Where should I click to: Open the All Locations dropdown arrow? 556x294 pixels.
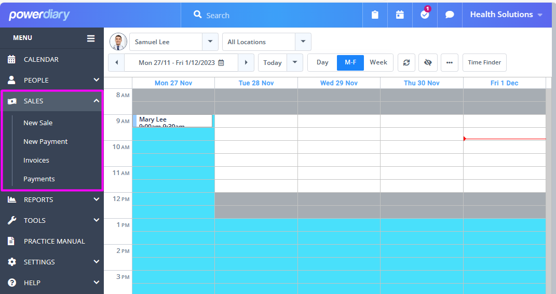point(303,42)
